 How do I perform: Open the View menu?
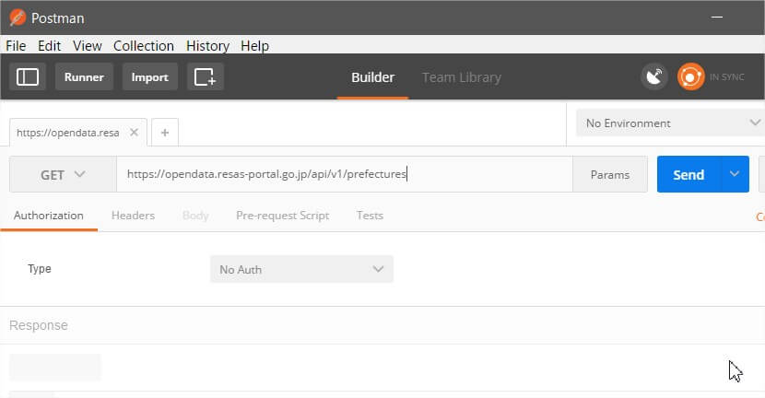pos(88,46)
